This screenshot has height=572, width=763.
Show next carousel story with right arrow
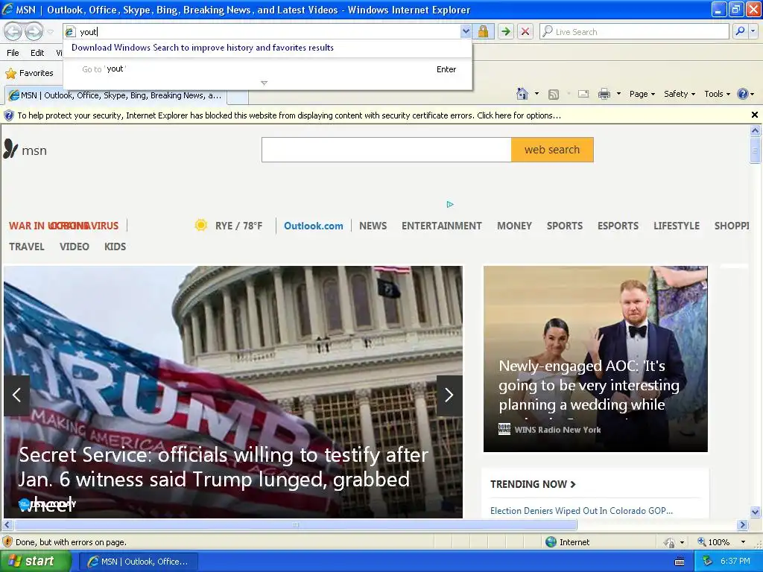449,395
